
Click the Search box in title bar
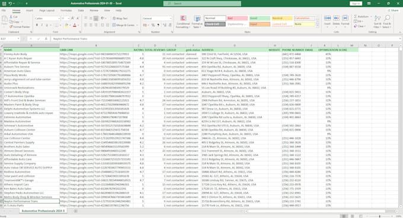coord(202,4)
